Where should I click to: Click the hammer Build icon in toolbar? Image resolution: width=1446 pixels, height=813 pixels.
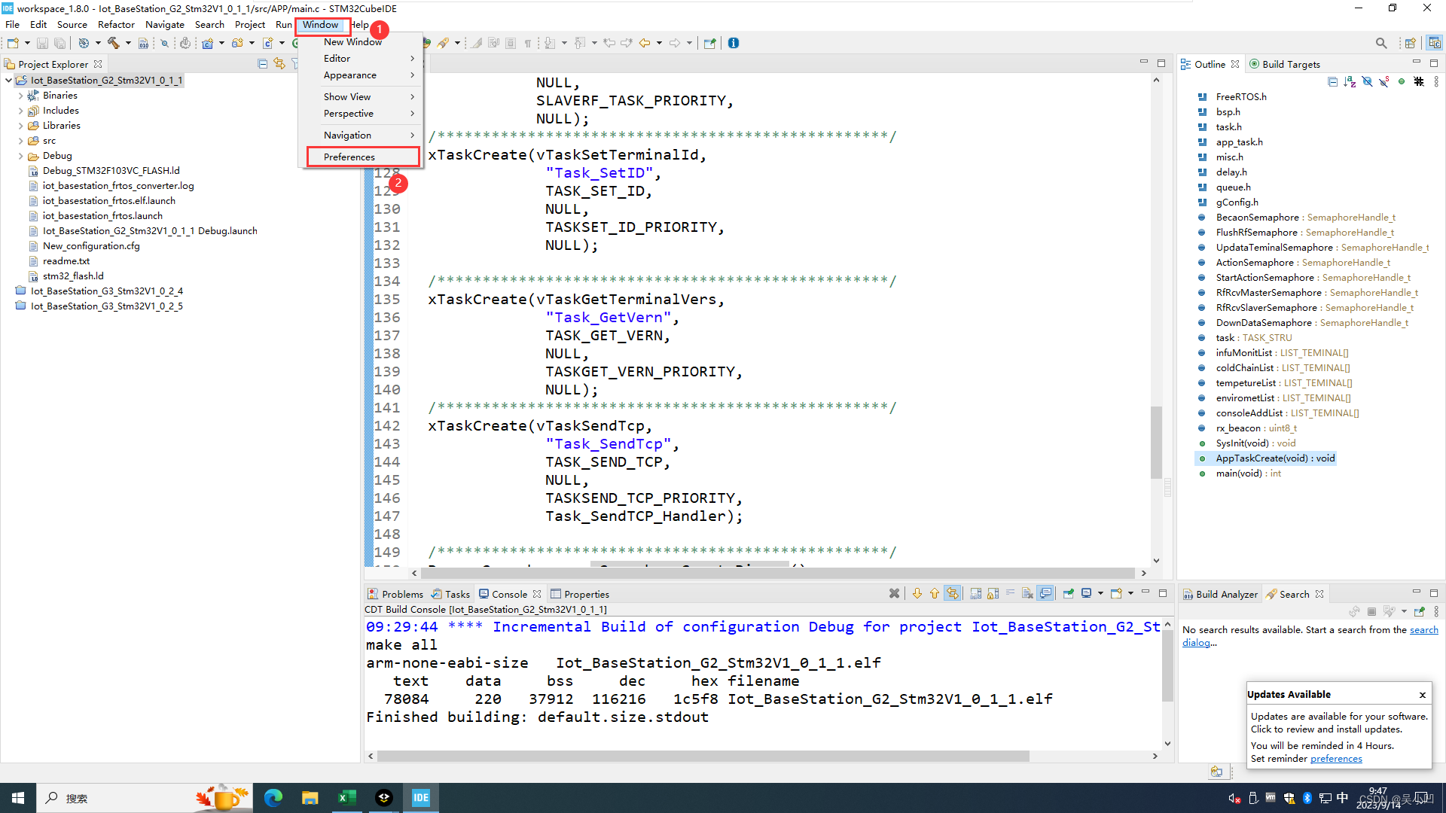(113, 43)
